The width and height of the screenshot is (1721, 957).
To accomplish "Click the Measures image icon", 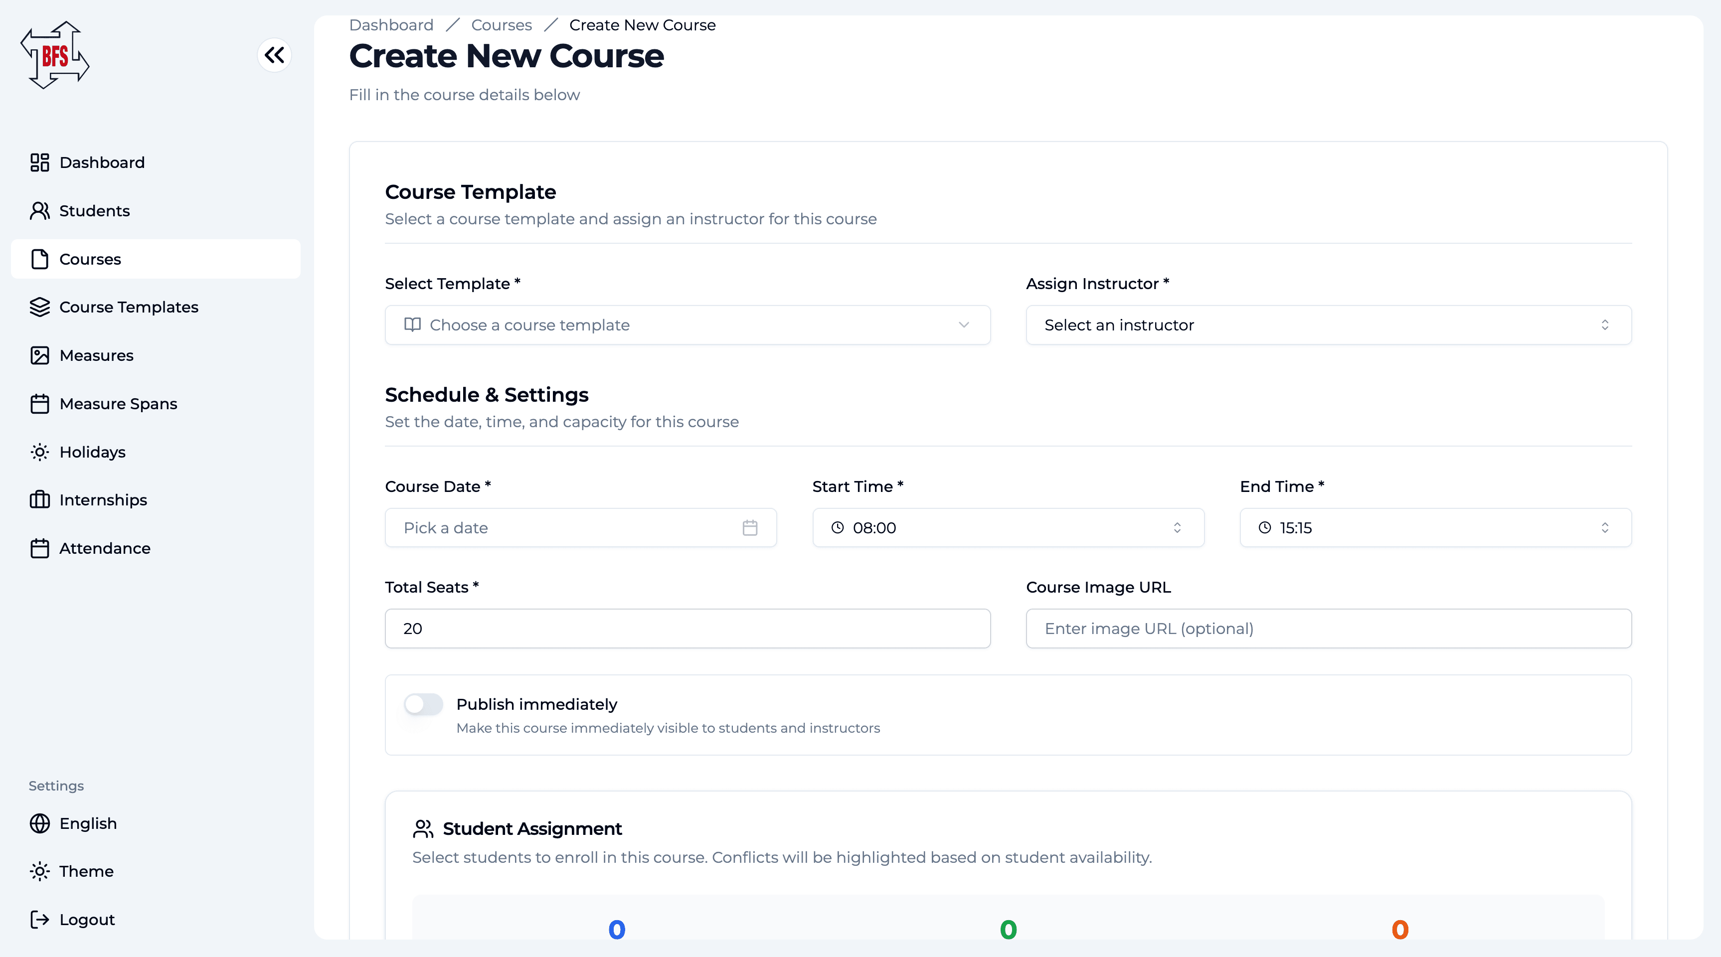I will (x=39, y=355).
